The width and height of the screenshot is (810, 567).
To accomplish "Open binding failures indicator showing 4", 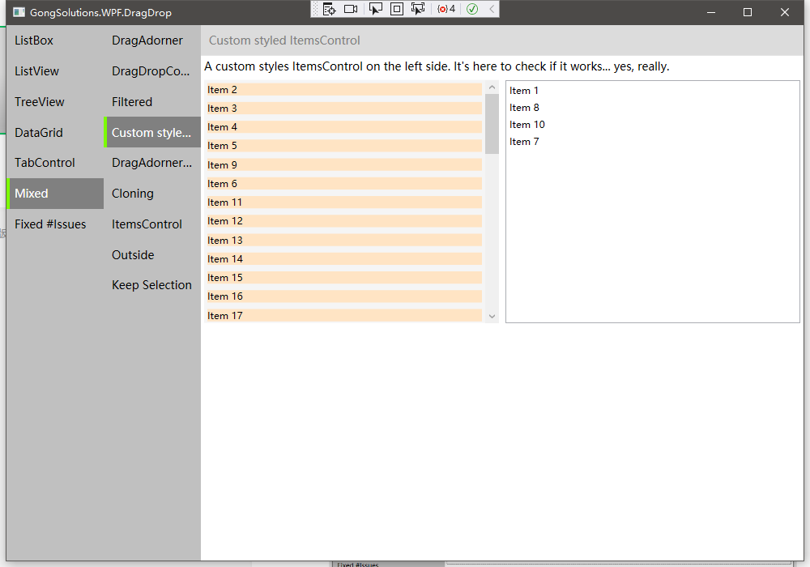I will [446, 9].
